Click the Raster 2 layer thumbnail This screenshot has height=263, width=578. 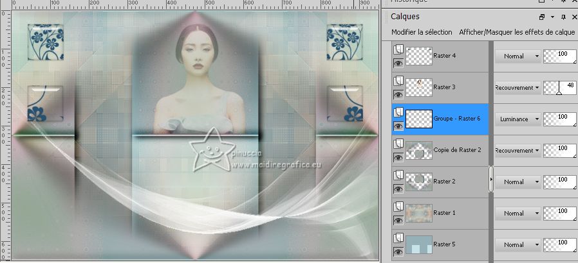click(x=419, y=182)
